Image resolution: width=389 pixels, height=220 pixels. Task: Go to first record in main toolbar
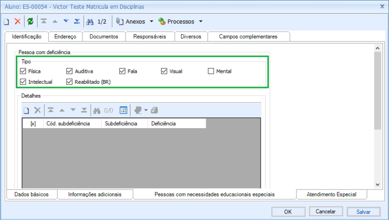point(44,22)
